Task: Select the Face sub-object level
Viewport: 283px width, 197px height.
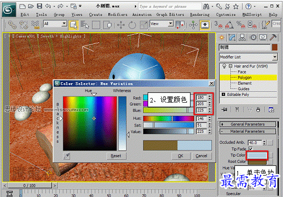Action: (x=242, y=72)
